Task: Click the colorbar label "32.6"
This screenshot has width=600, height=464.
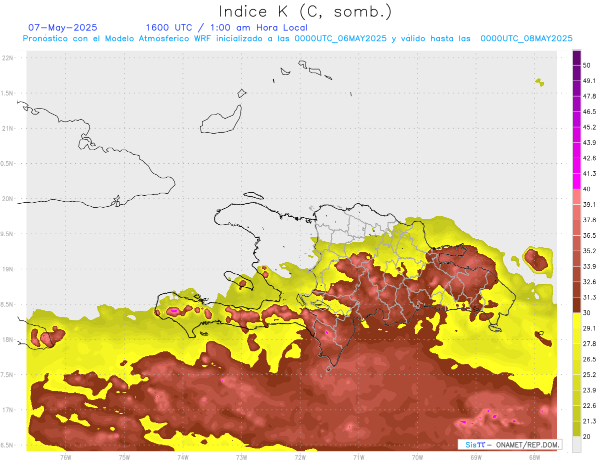Action: (x=589, y=282)
